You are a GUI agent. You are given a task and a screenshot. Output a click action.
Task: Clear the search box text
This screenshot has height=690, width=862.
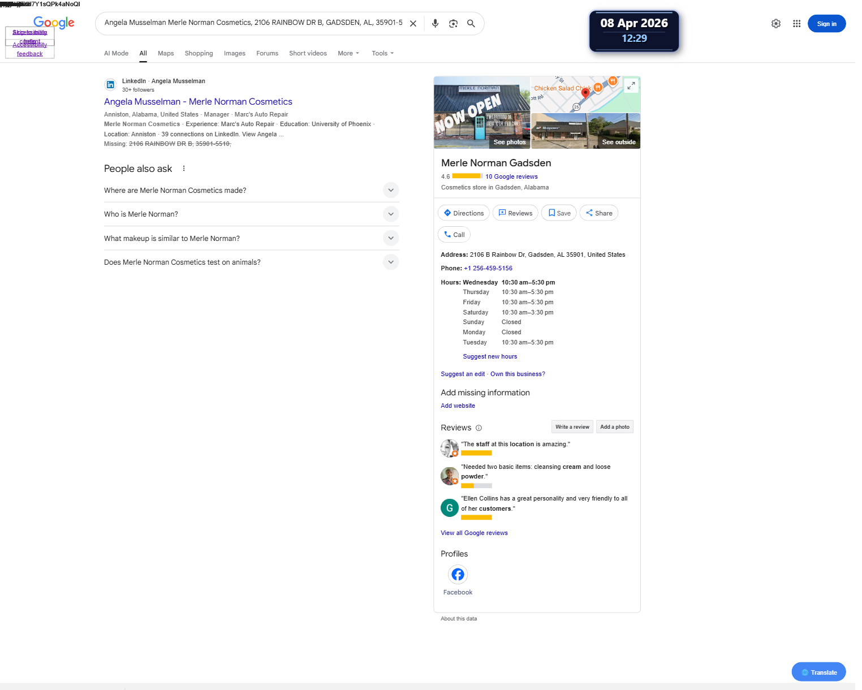pyautogui.click(x=413, y=24)
